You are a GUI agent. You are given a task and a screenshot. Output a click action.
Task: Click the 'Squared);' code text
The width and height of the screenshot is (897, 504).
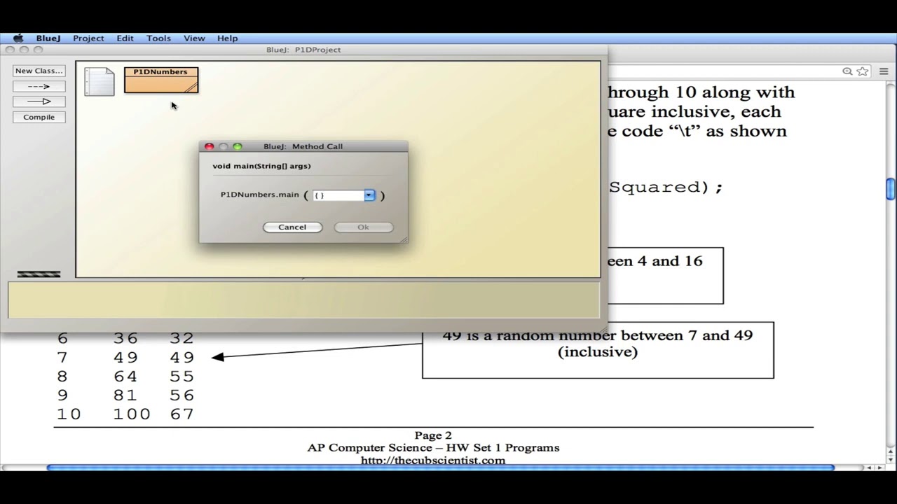(665, 187)
